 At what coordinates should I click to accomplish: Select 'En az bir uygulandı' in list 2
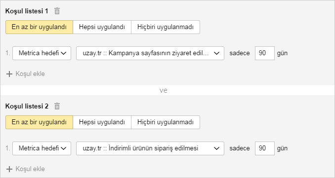(40, 122)
